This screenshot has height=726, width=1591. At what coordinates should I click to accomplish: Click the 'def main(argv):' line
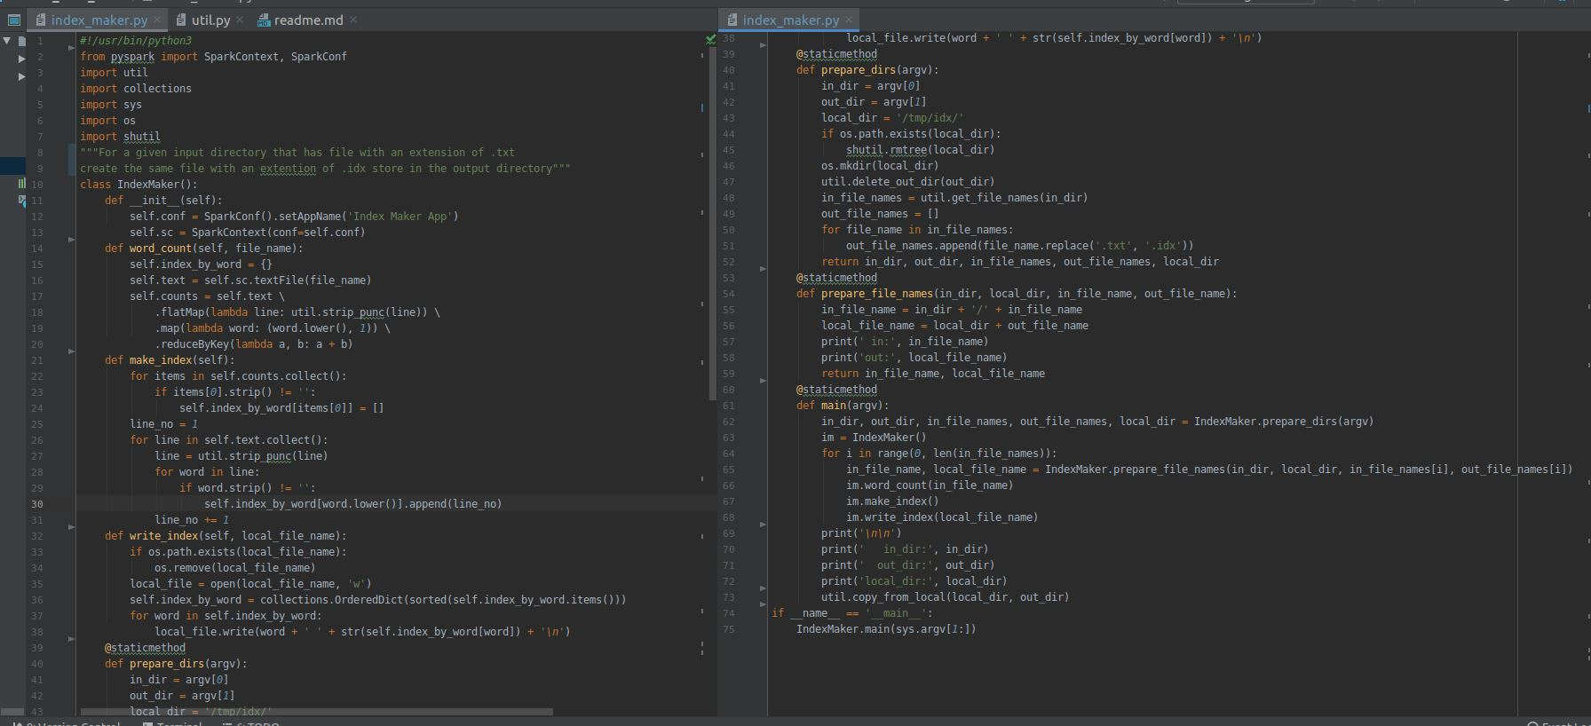[843, 406]
